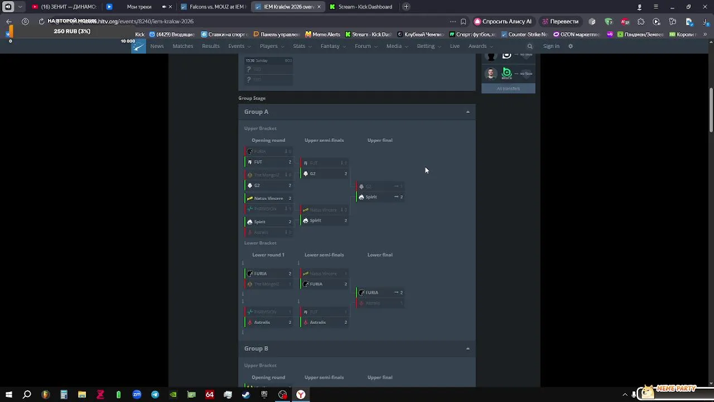Click the Sign in link
Viewport: 714px width, 402px height.
[x=551, y=46]
